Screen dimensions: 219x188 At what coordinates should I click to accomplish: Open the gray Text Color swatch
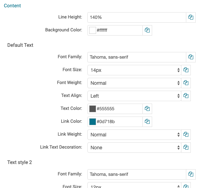click(93, 109)
